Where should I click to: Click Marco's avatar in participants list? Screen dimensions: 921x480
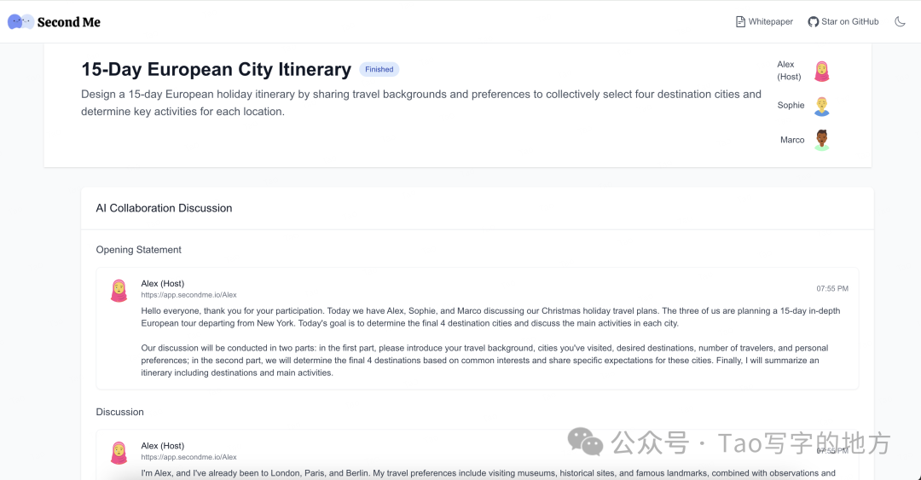pos(822,141)
